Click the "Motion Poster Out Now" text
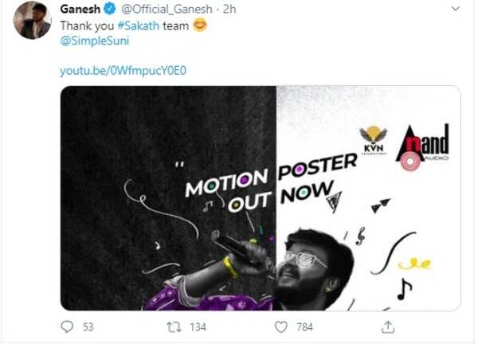 coord(271,185)
